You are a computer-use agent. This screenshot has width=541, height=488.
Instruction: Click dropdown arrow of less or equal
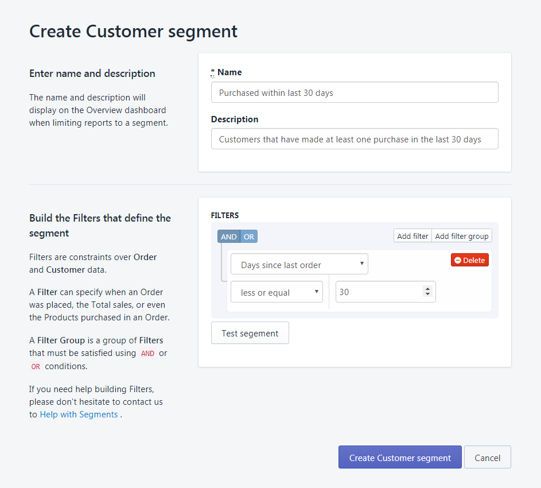(316, 292)
